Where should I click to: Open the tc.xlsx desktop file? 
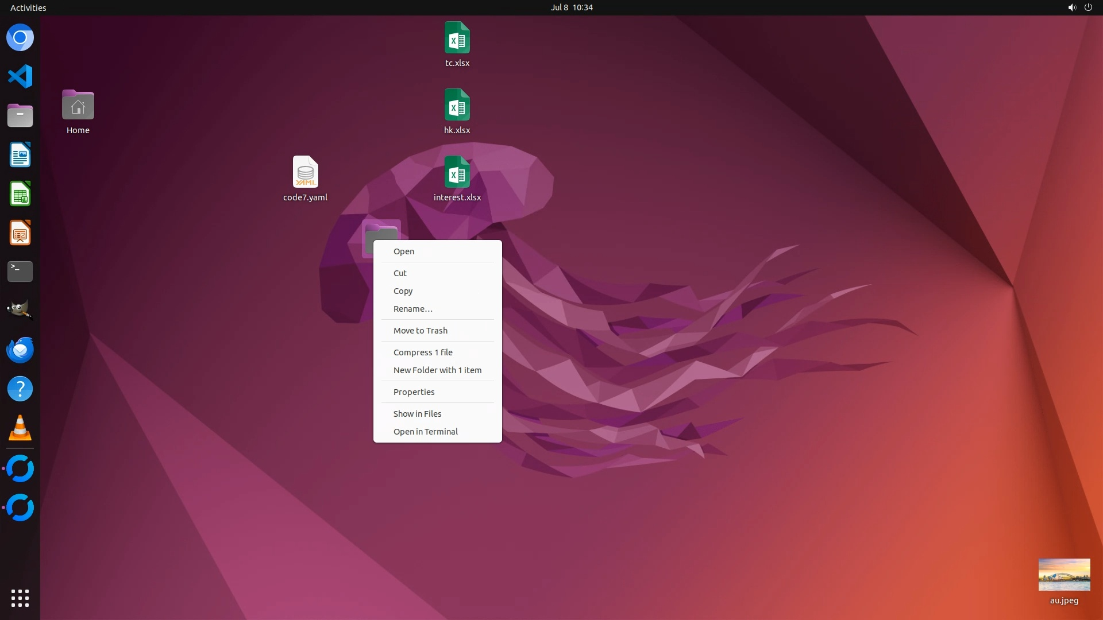point(457,38)
